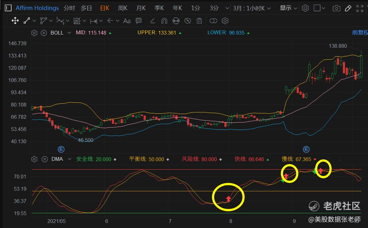Click the earnings E marker near September

[306, 149]
